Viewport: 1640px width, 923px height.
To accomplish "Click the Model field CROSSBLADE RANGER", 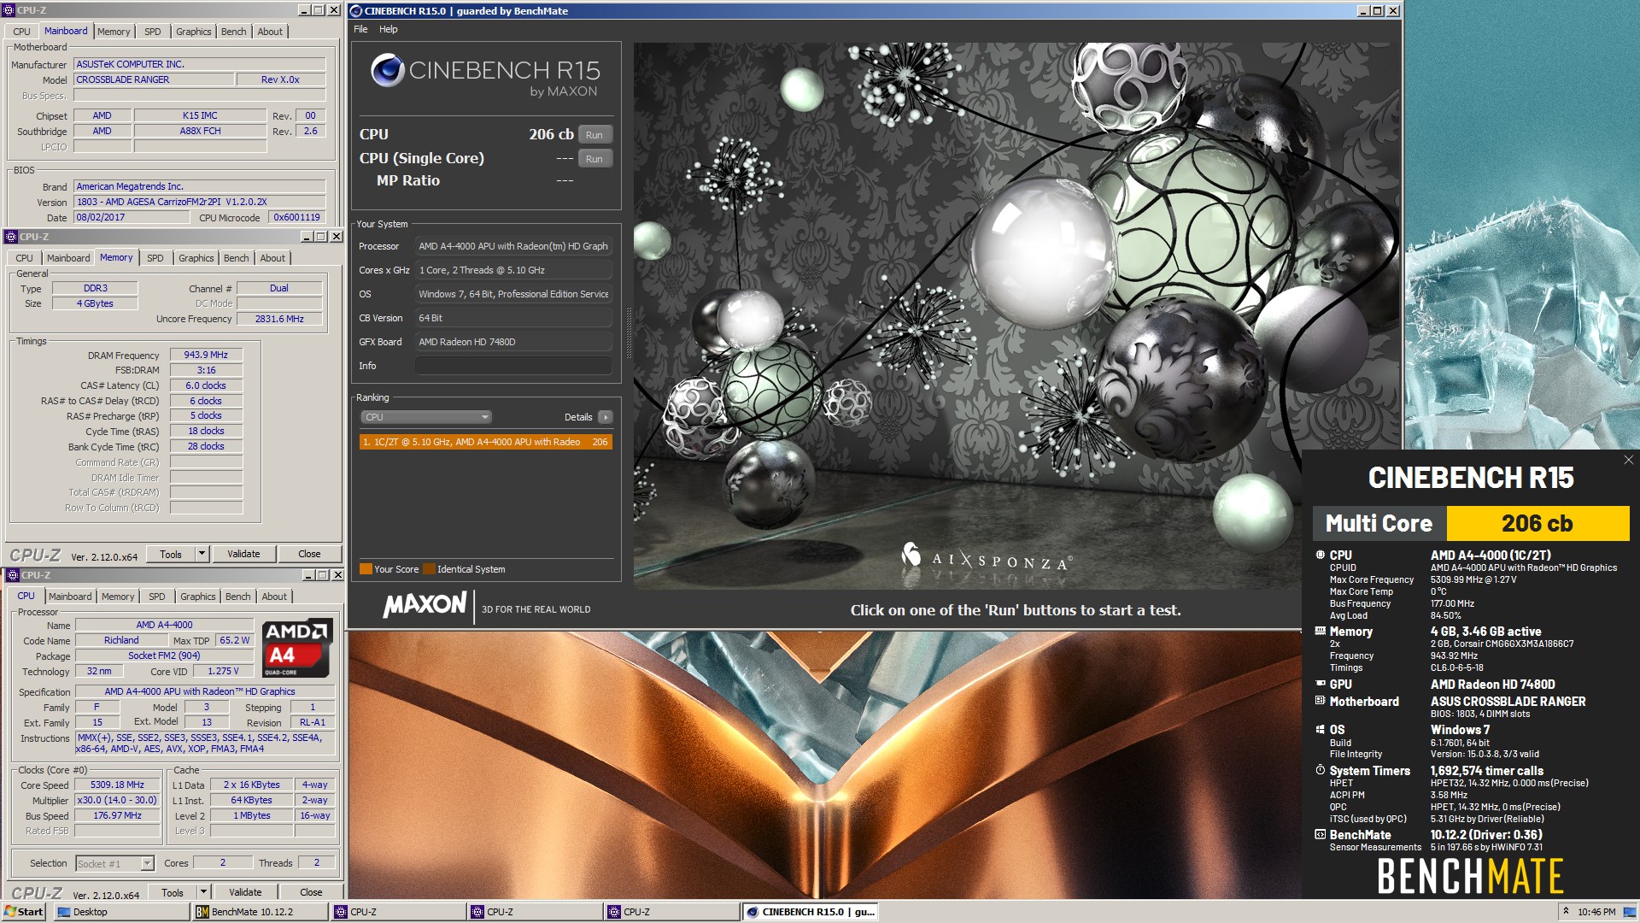I will pyautogui.click(x=154, y=79).
